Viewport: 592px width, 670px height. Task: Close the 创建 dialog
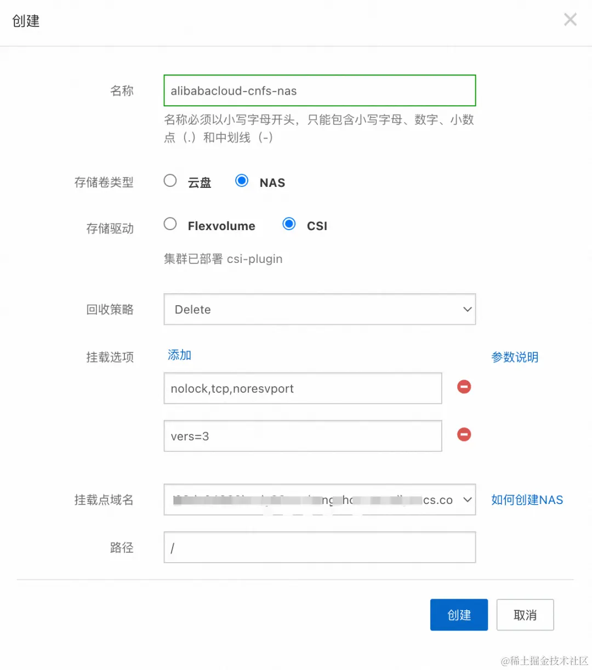click(570, 19)
